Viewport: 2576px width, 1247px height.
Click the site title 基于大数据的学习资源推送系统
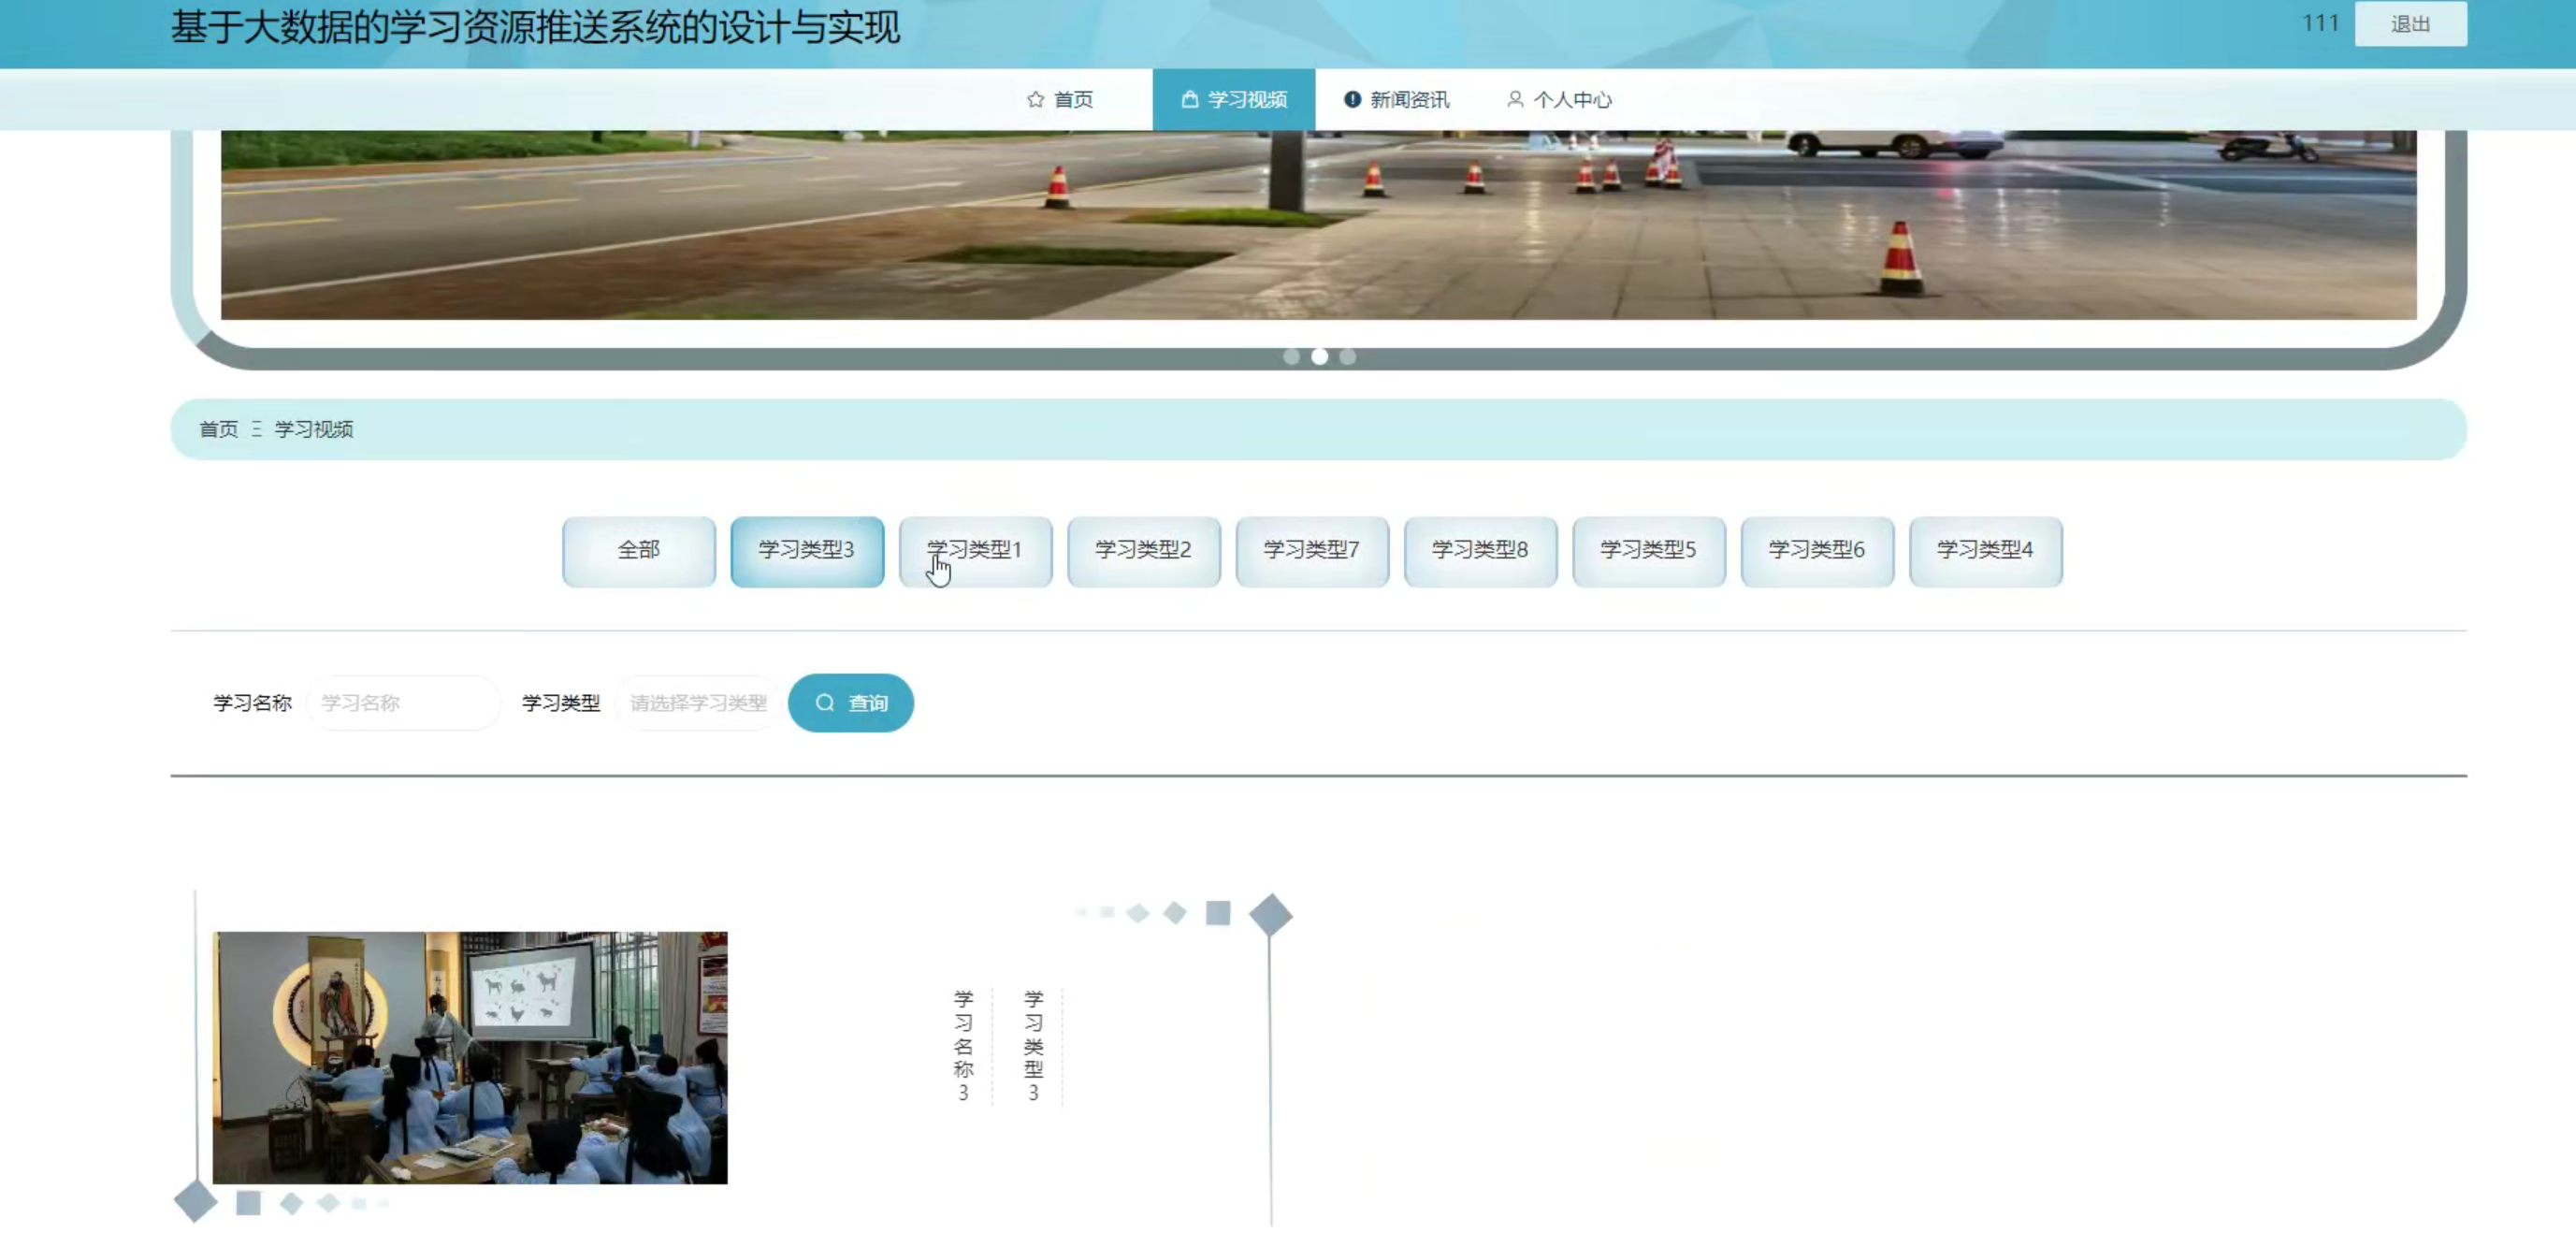[535, 27]
